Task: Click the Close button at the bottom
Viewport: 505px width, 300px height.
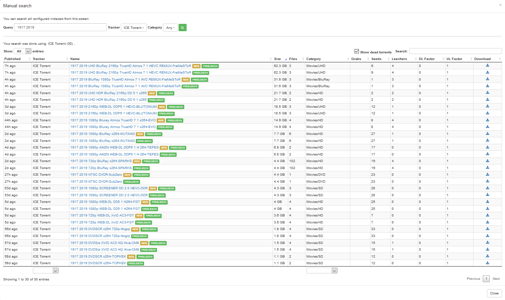Action: [x=494, y=293]
